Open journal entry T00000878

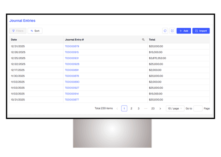(x=72, y=76)
